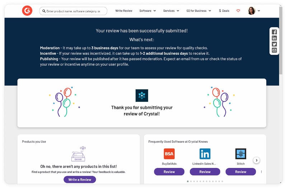Viewport: 287px width, 189px height.
Task: Open the BuySellAds product icon
Action: pos(169,154)
